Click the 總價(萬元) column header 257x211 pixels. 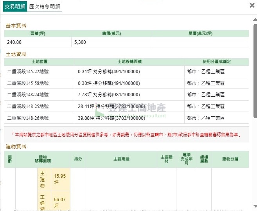(111, 34)
